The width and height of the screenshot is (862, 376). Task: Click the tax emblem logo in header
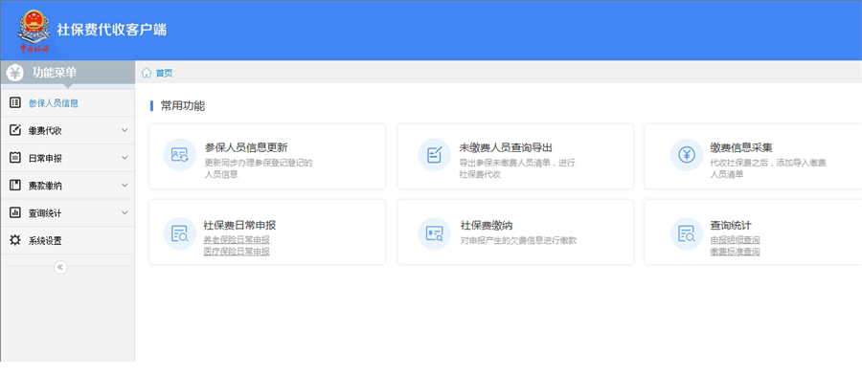click(34, 32)
